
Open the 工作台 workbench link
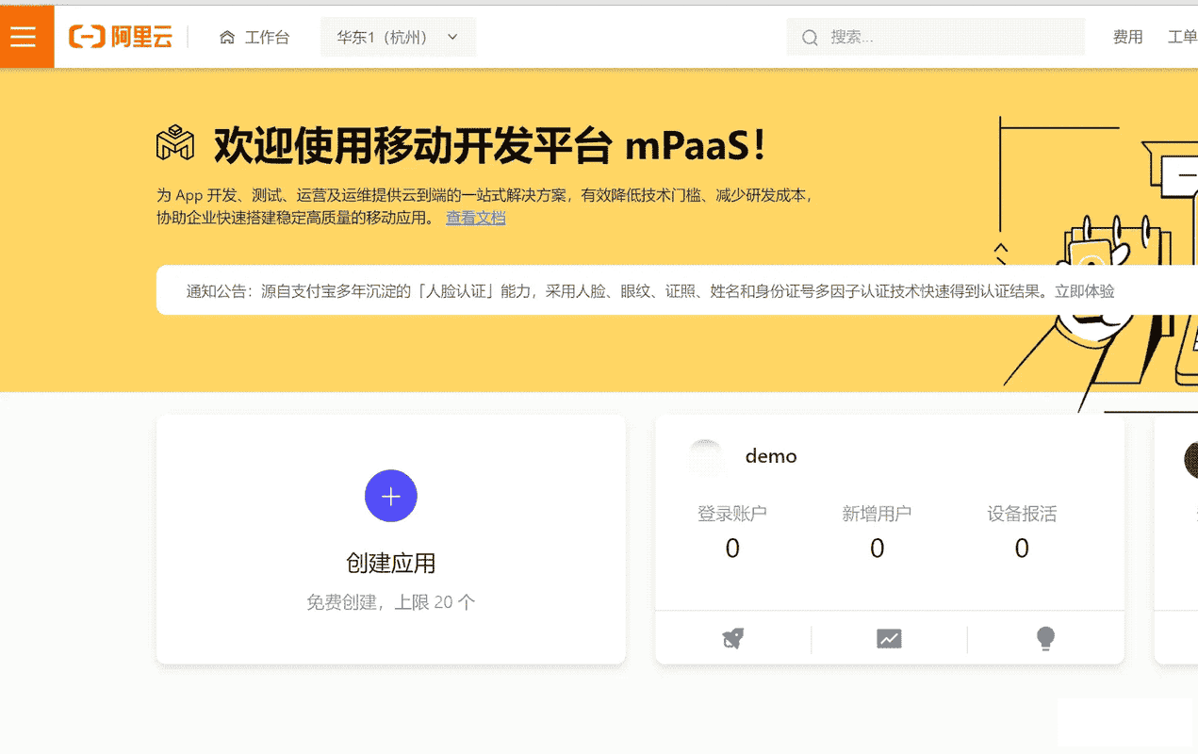tap(267, 38)
